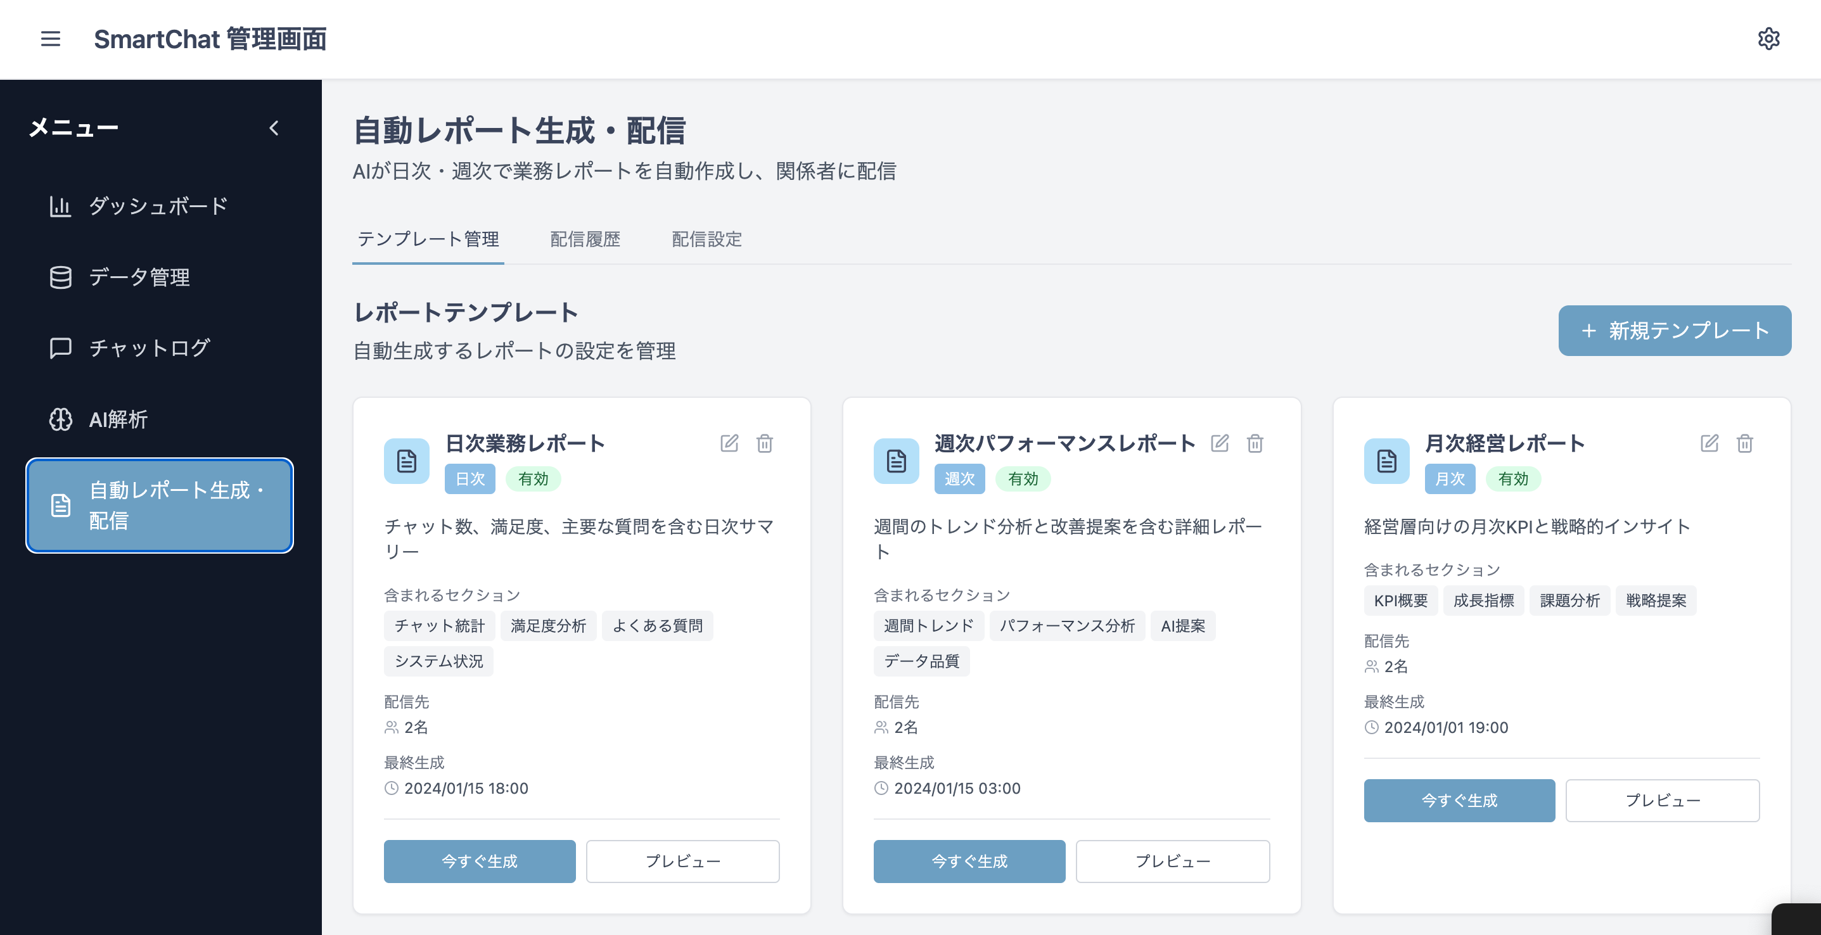Image resolution: width=1821 pixels, height=935 pixels.
Task: Preview the 月次経営レポート
Action: tap(1663, 800)
